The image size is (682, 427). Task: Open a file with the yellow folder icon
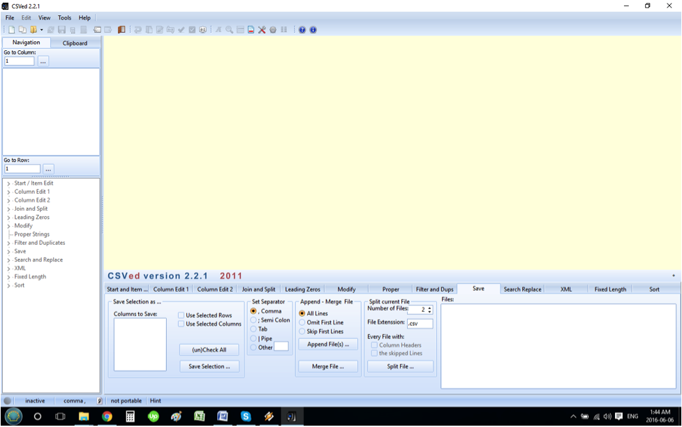[33, 29]
